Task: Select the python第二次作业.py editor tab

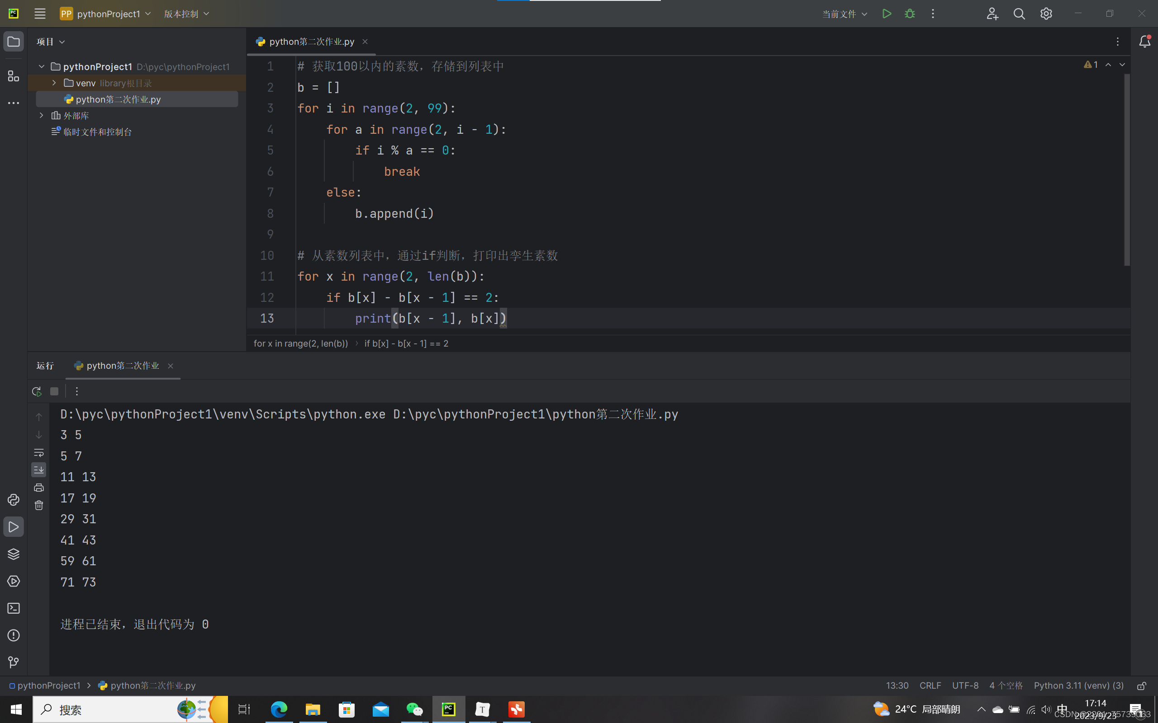Action: tap(311, 42)
